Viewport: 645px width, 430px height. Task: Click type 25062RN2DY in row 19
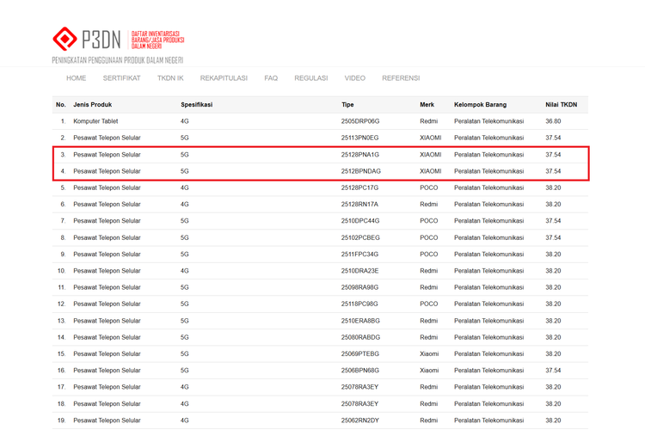pos(360,421)
